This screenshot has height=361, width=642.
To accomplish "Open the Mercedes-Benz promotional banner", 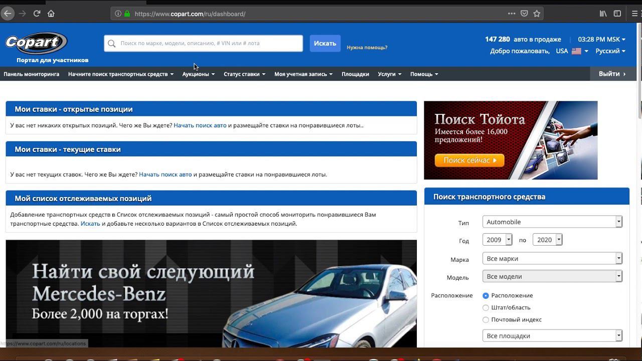I will click(211, 294).
